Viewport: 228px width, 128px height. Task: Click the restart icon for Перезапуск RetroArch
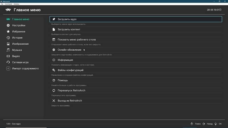click(x=54, y=90)
